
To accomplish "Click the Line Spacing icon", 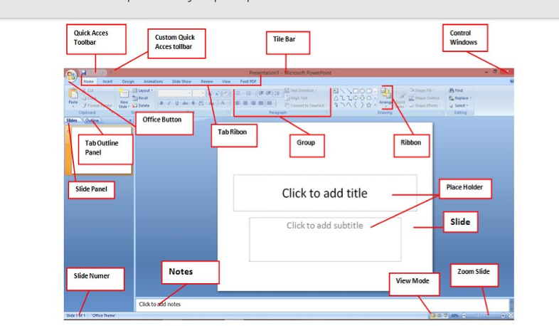I will coord(277,93).
